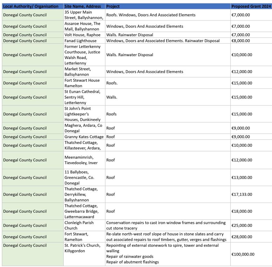Select the €100,000.00 grant amount
Viewport: 272px width, 267px height.
243,254
